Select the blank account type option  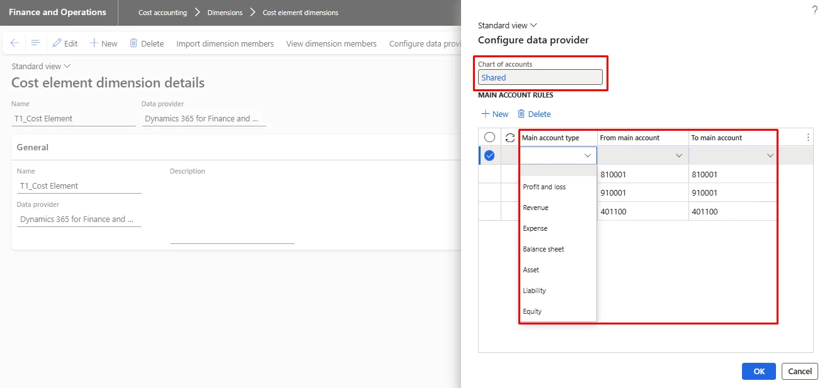558,170
